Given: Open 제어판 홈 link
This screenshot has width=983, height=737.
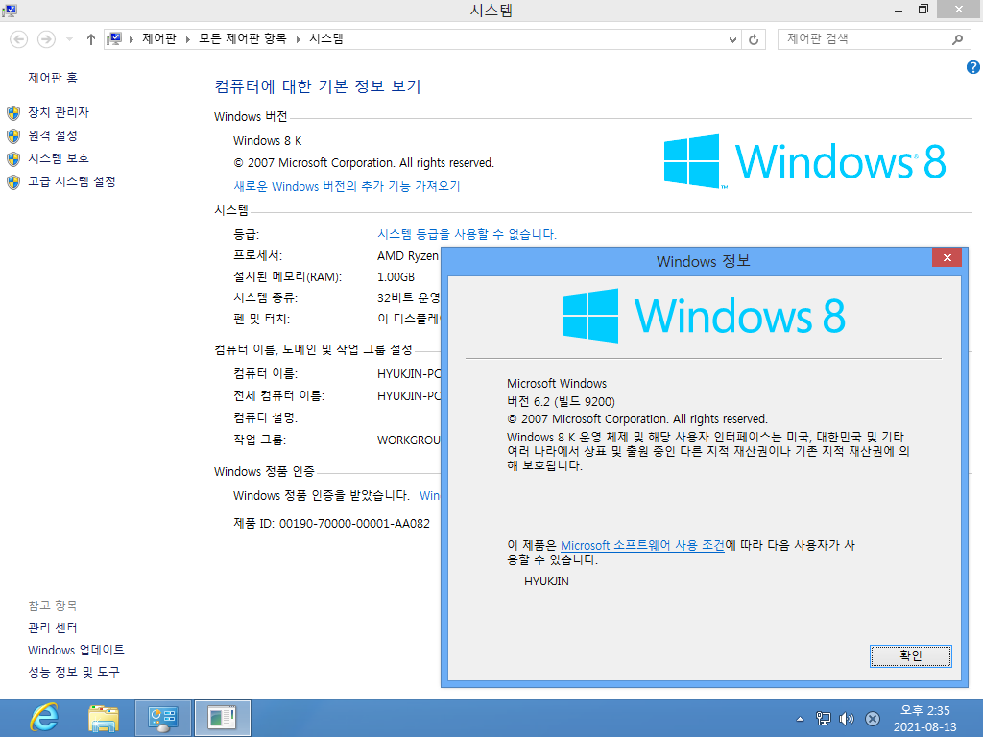Looking at the screenshot, I should [53, 78].
